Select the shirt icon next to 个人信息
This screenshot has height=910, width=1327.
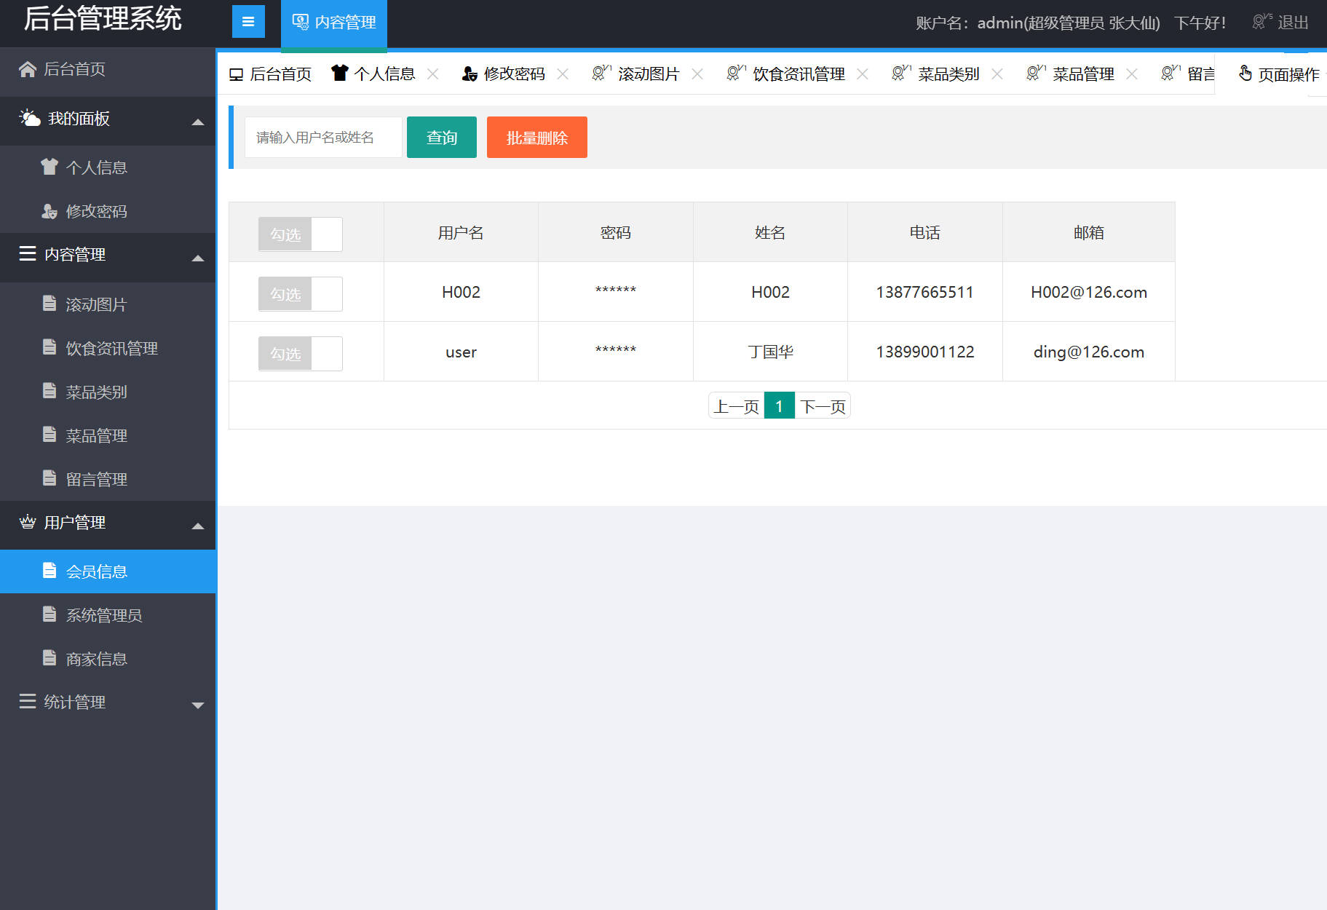click(x=49, y=167)
